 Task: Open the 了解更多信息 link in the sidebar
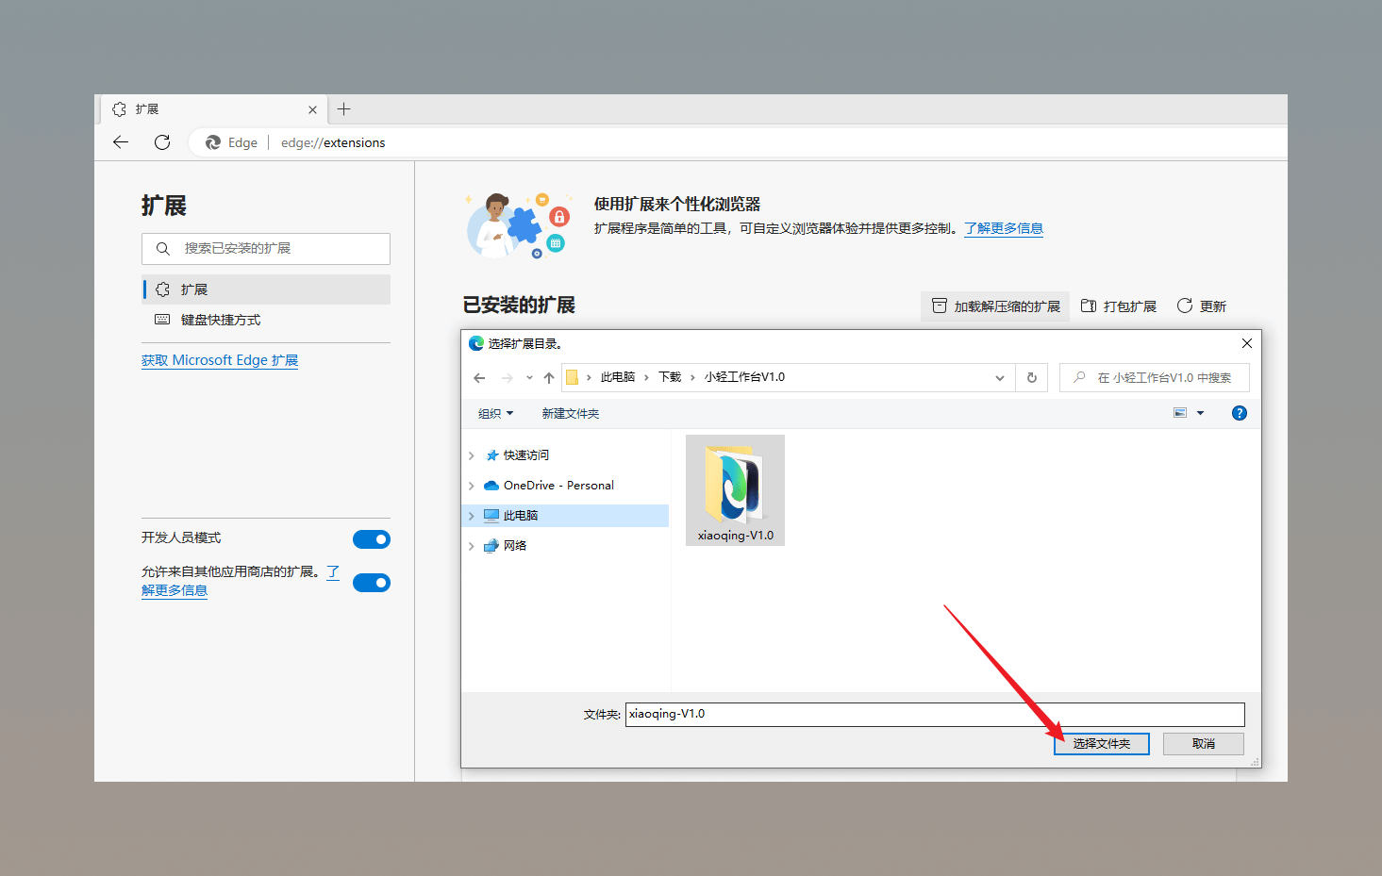pyautogui.click(x=175, y=590)
